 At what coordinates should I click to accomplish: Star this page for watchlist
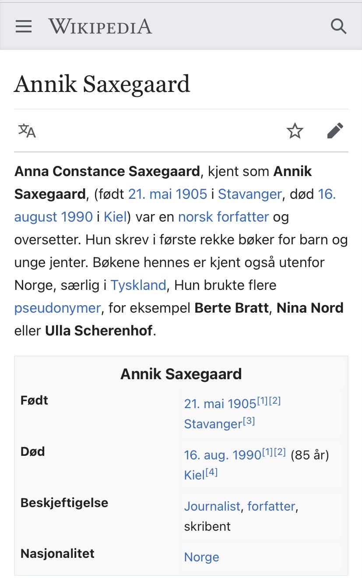(x=295, y=130)
